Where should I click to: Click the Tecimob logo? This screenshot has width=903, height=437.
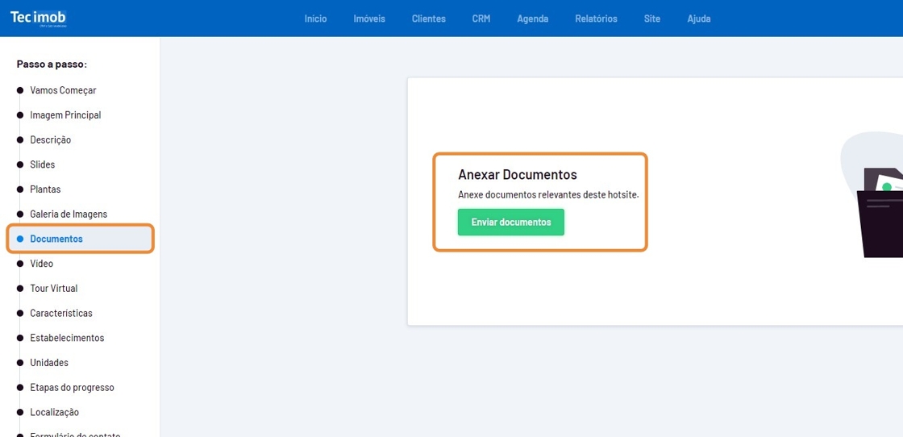38,18
